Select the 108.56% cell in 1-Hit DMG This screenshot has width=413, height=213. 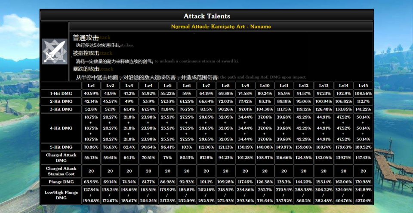pos(363,93)
